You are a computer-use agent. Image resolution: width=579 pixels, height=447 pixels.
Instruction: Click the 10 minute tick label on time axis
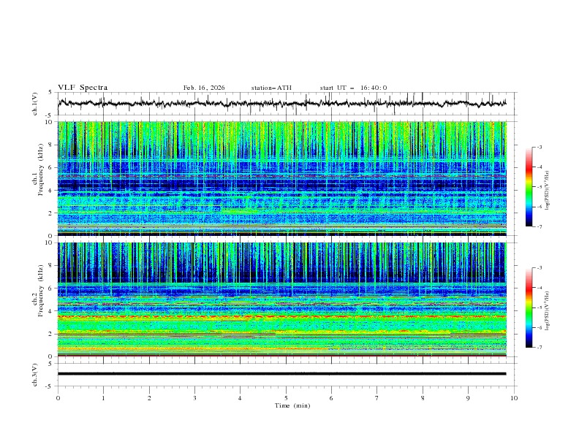[514, 398]
